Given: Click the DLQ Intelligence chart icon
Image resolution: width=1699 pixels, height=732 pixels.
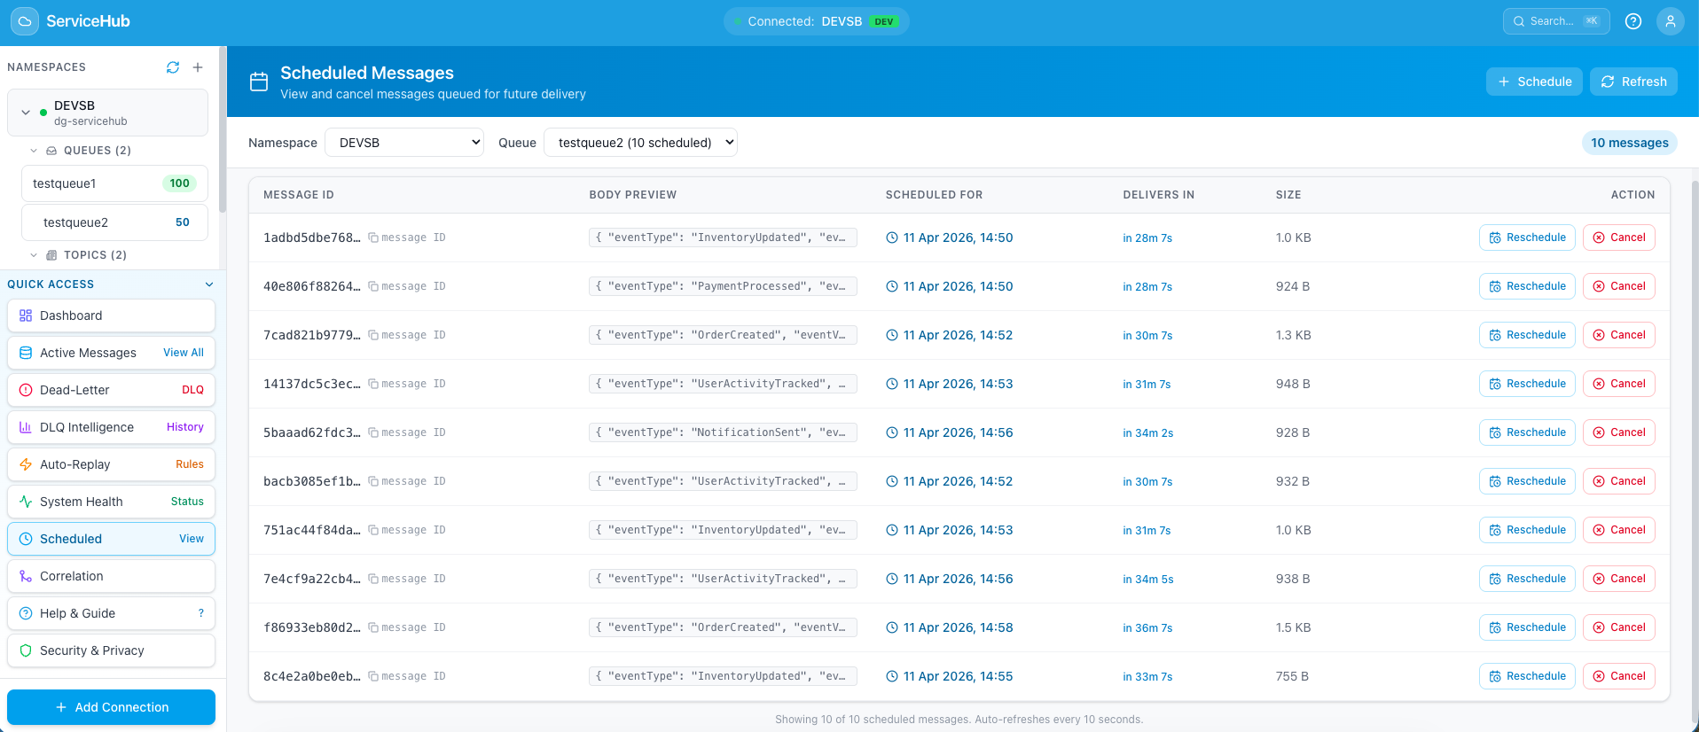Looking at the screenshot, I should (26, 427).
